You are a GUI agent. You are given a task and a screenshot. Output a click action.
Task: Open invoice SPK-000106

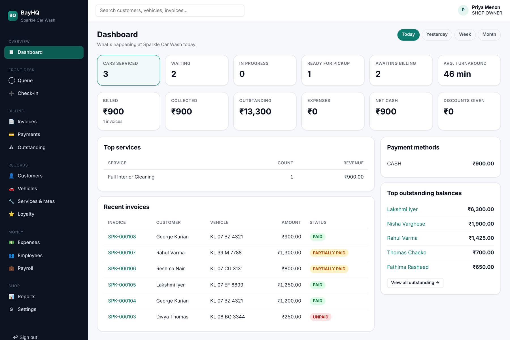coord(122,269)
